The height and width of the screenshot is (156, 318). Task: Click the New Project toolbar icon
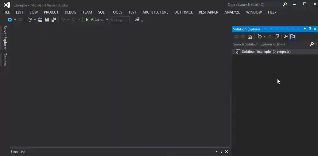pyautogui.click(x=29, y=20)
